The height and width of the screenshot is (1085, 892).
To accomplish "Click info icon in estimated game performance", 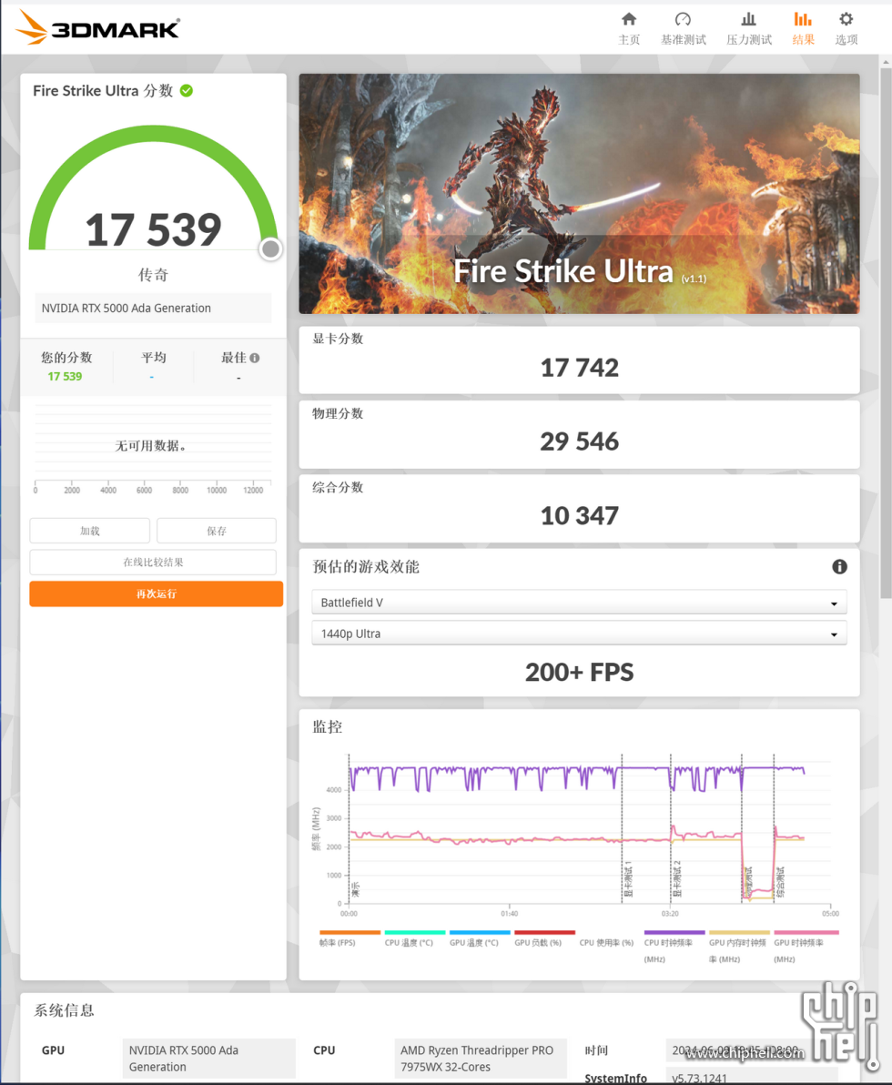I will click(x=839, y=567).
